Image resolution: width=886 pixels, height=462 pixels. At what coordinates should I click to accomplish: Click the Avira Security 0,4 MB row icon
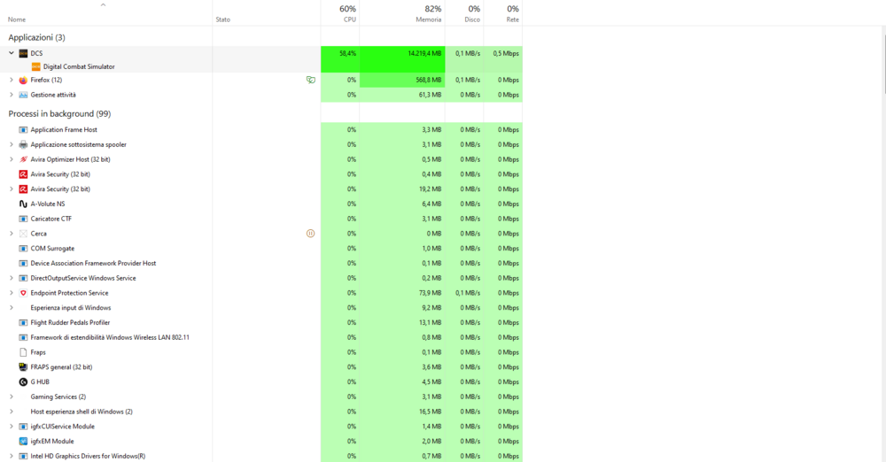point(23,174)
